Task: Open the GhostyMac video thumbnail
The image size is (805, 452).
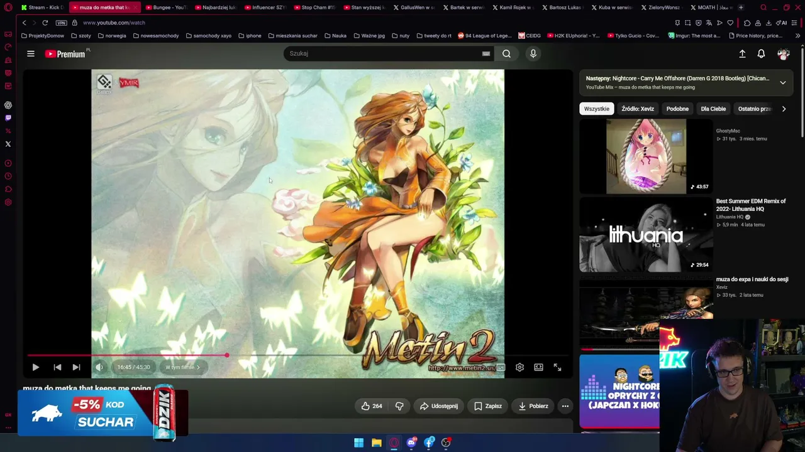Action: (x=646, y=156)
